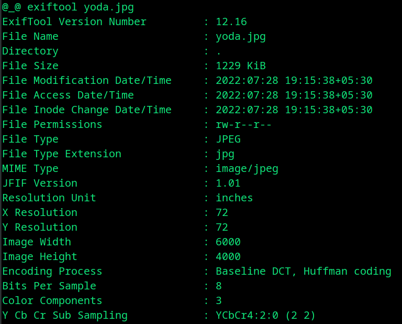
Task: Click the File Type value JPEG
Action: pyautogui.click(x=228, y=139)
